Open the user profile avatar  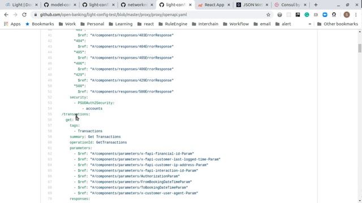coord(347,15)
